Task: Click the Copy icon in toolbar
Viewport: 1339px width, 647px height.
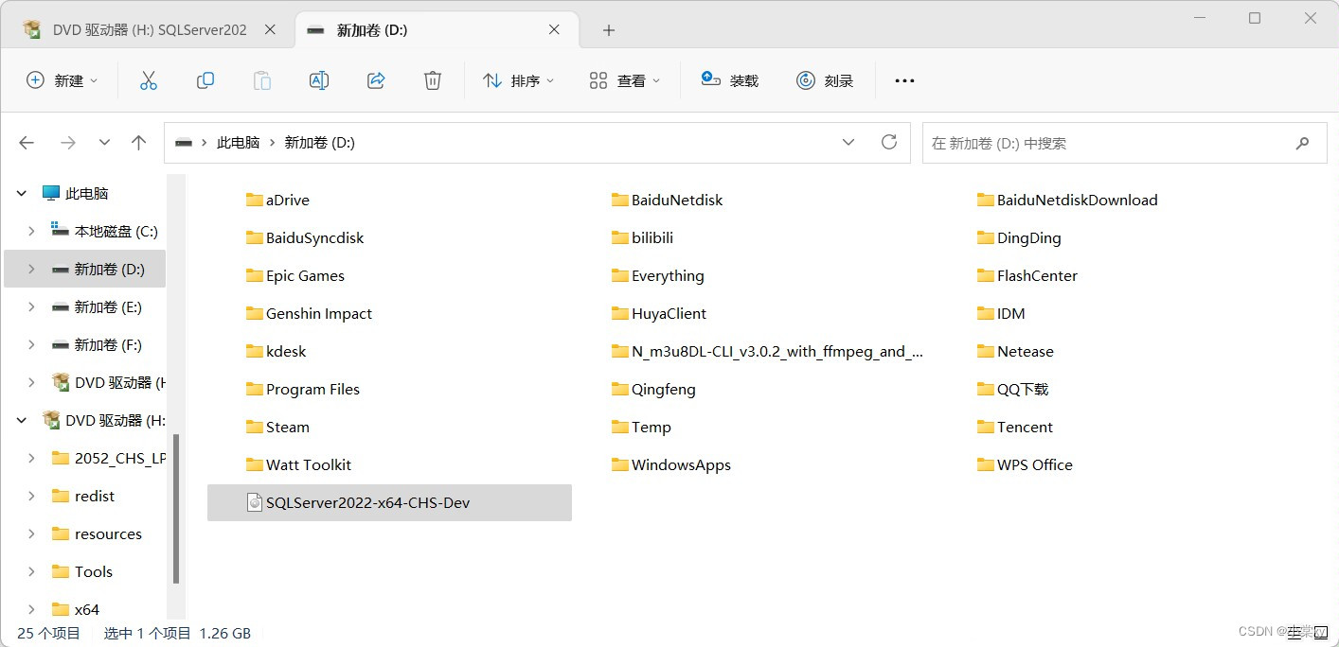Action: (x=205, y=80)
